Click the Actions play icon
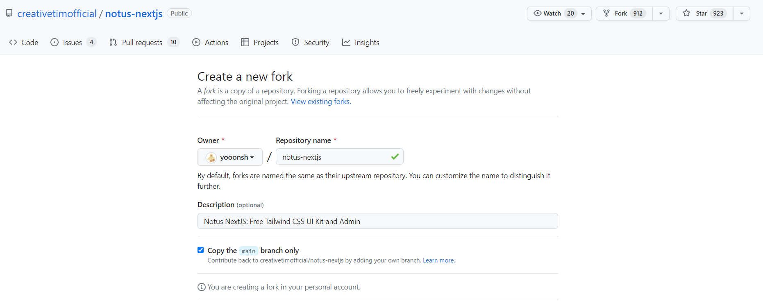Image resolution: width=763 pixels, height=303 pixels. tap(196, 42)
